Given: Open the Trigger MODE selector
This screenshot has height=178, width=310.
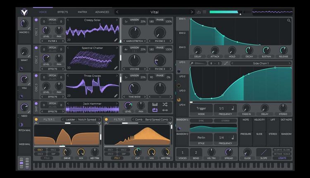Looking at the screenshot, I should (x=201, y=108).
